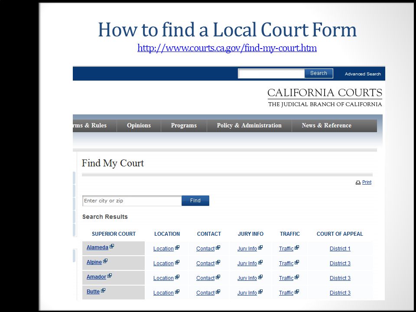416x312 pixels.
Task: Select the SUPERIOR COURT column header
Action: pos(114,234)
